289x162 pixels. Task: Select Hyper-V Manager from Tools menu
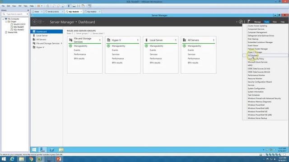pos(265,52)
